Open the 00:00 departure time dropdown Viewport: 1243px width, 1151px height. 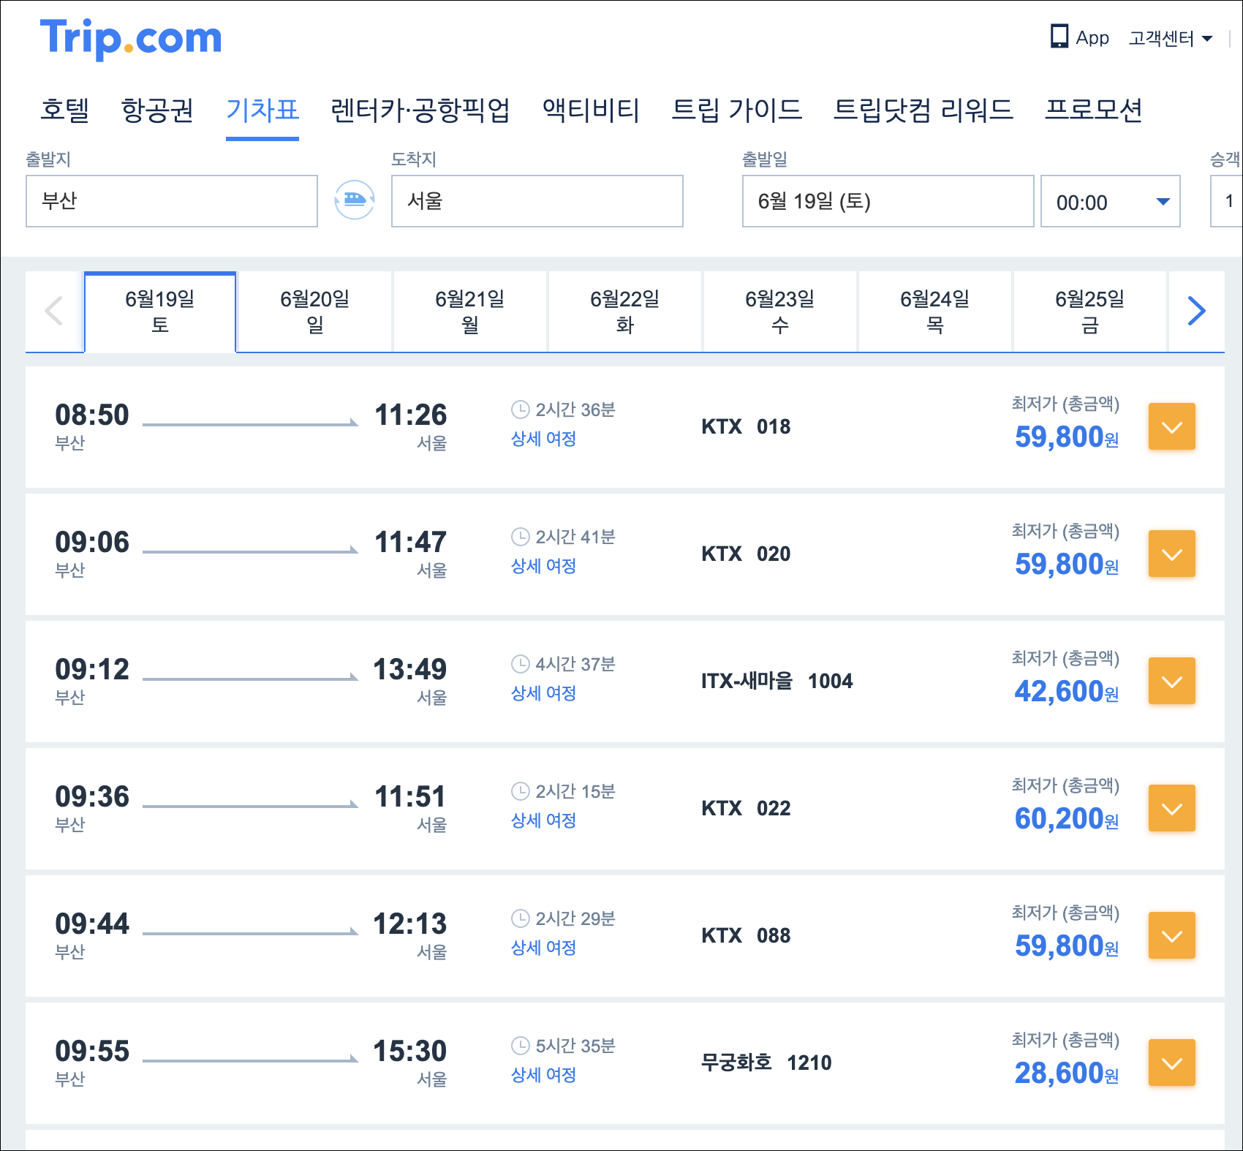[1110, 201]
